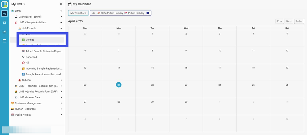
Task: Click day 26 in calendar
Action: click(287, 85)
